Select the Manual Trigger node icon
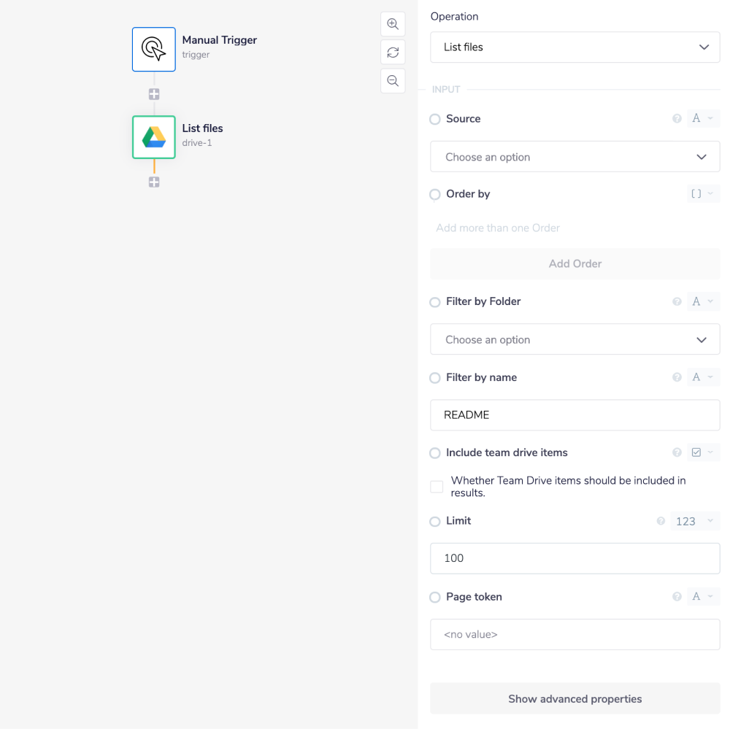The width and height of the screenshot is (730, 729). (154, 50)
